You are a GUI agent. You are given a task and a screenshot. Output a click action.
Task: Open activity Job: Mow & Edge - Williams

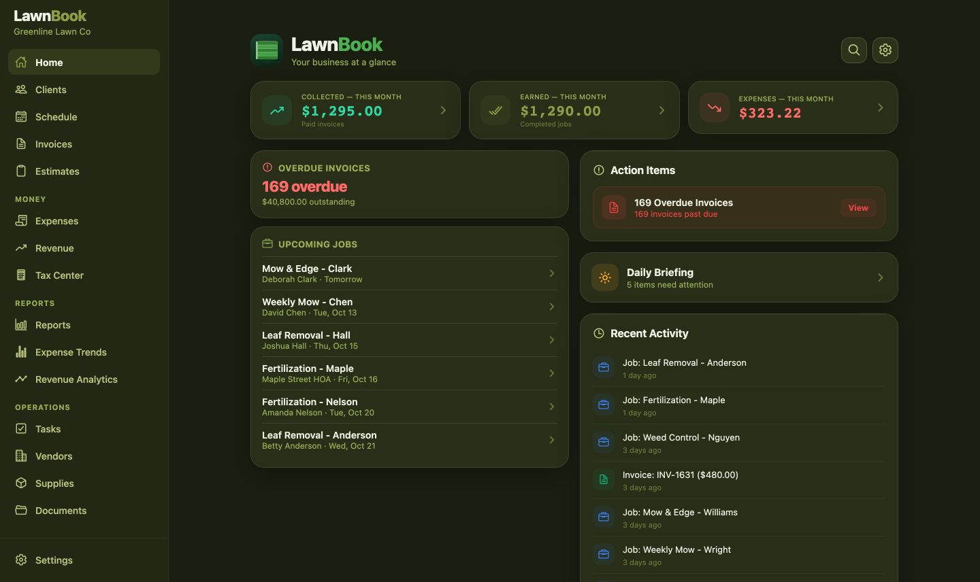coord(738,517)
